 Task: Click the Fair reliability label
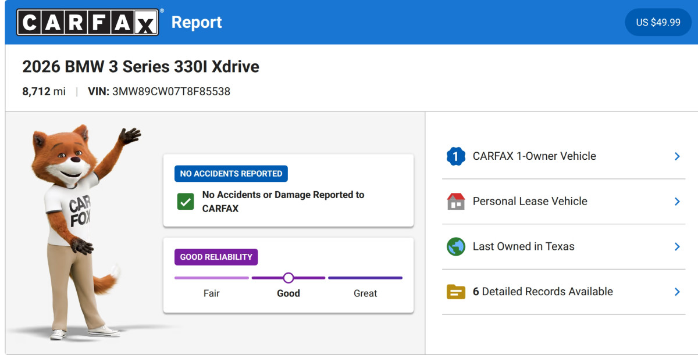212,293
